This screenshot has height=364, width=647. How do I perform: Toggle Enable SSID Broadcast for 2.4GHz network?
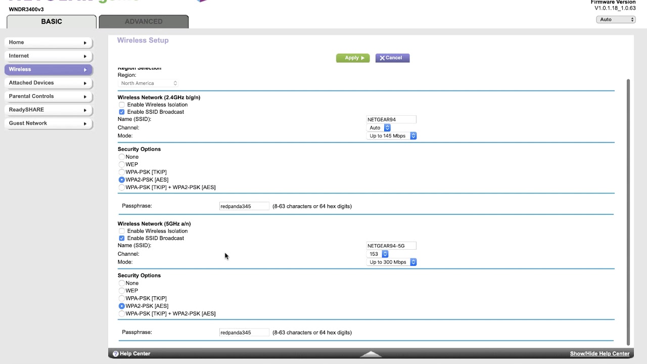pos(122,112)
